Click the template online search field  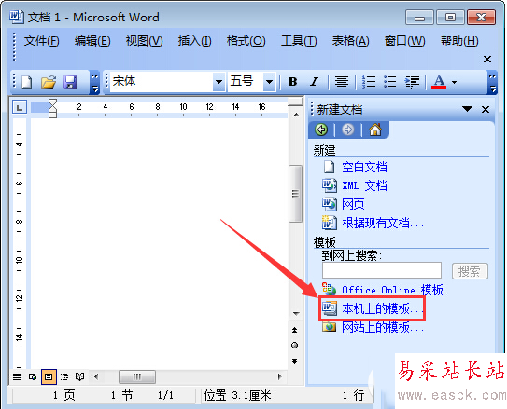click(382, 270)
